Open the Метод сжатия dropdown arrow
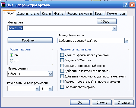Screen dimensions: 136x108 coord(50,74)
